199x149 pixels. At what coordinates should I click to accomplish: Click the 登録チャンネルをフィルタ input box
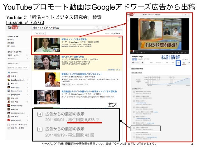(x=18, y=68)
